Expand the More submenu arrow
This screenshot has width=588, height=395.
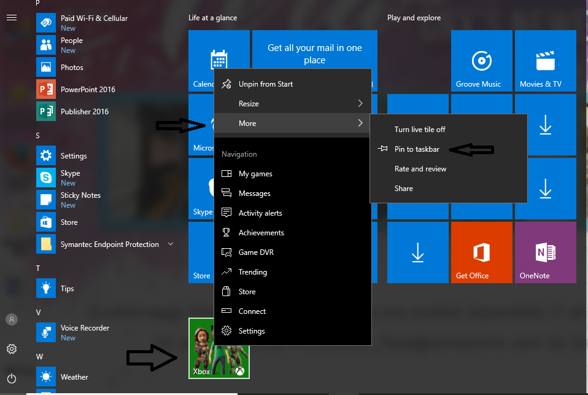pyautogui.click(x=360, y=123)
